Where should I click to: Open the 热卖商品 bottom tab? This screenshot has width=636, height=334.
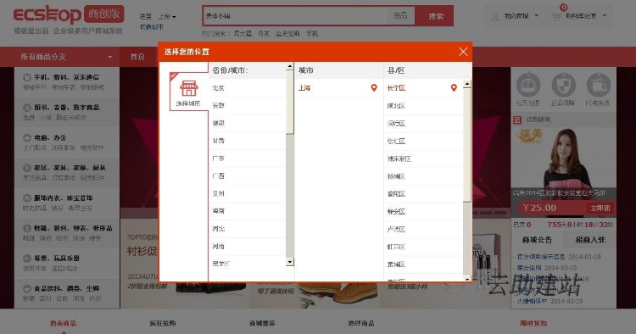pyautogui.click(x=64, y=323)
